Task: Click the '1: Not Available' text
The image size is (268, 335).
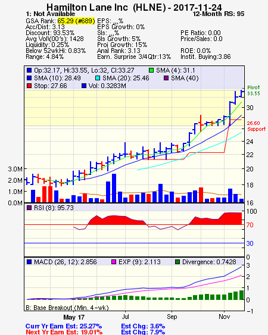Action: [x=50, y=14]
